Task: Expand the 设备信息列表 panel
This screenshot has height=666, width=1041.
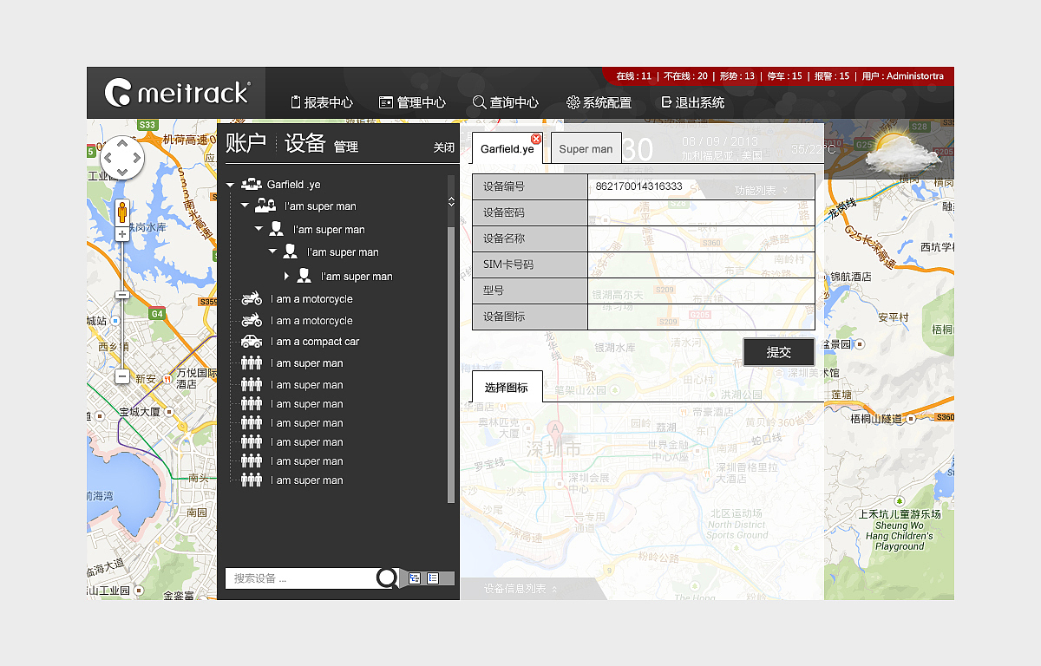Action: click(x=520, y=589)
